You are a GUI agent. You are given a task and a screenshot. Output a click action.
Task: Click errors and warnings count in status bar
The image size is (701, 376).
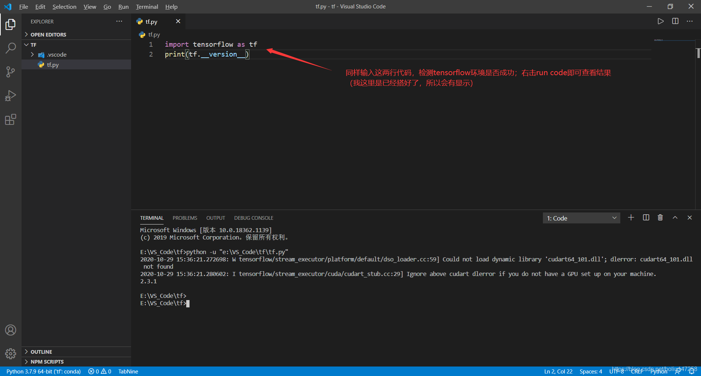point(100,371)
